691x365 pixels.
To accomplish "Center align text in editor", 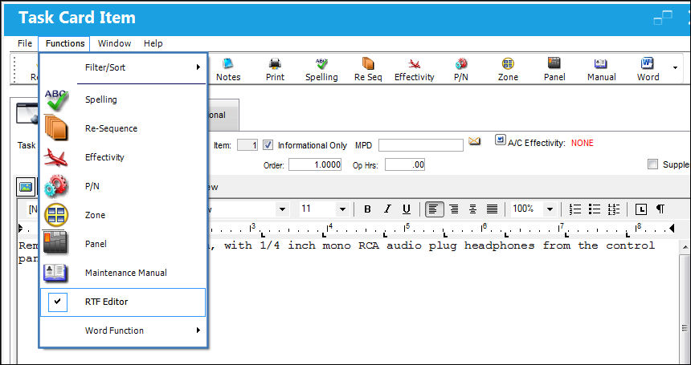I will point(472,209).
